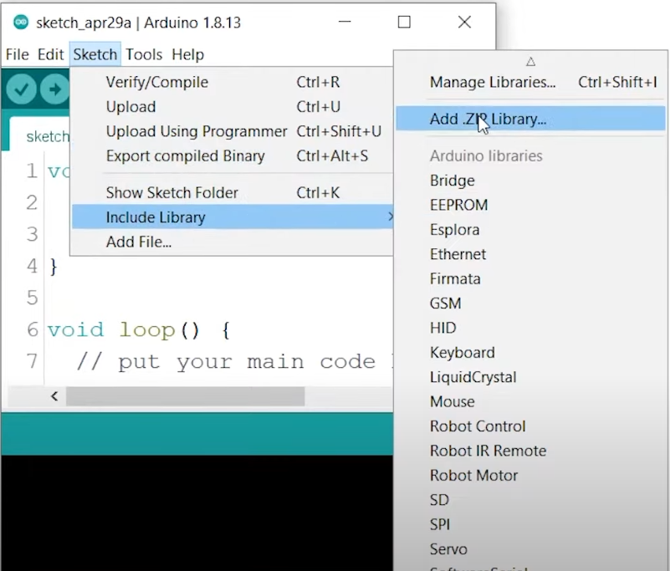This screenshot has height=571, width=670.
Task: Close the open Sketch menu
Action: 95,54
